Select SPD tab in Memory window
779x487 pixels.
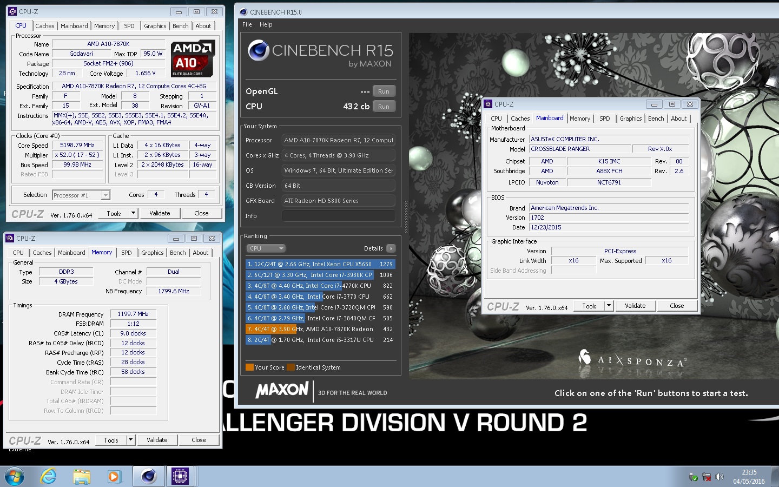127,253
